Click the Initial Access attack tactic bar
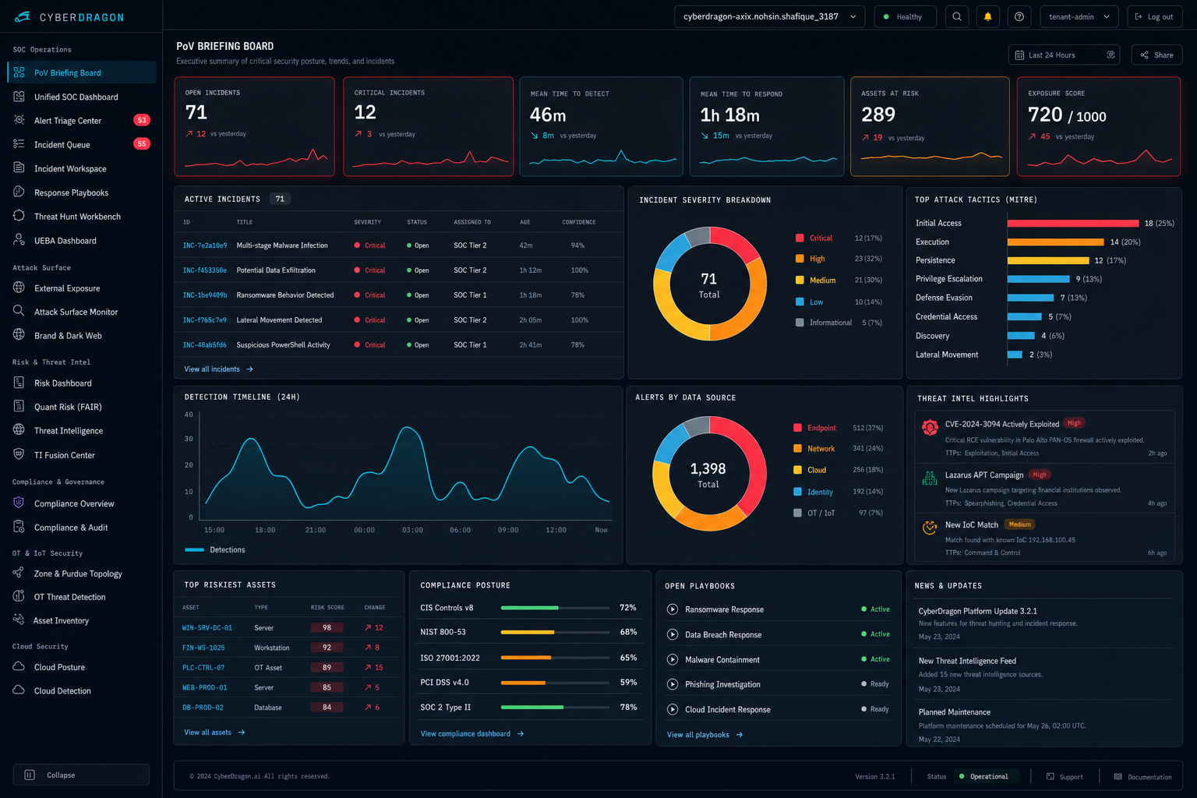 (x=1073, y=223)
